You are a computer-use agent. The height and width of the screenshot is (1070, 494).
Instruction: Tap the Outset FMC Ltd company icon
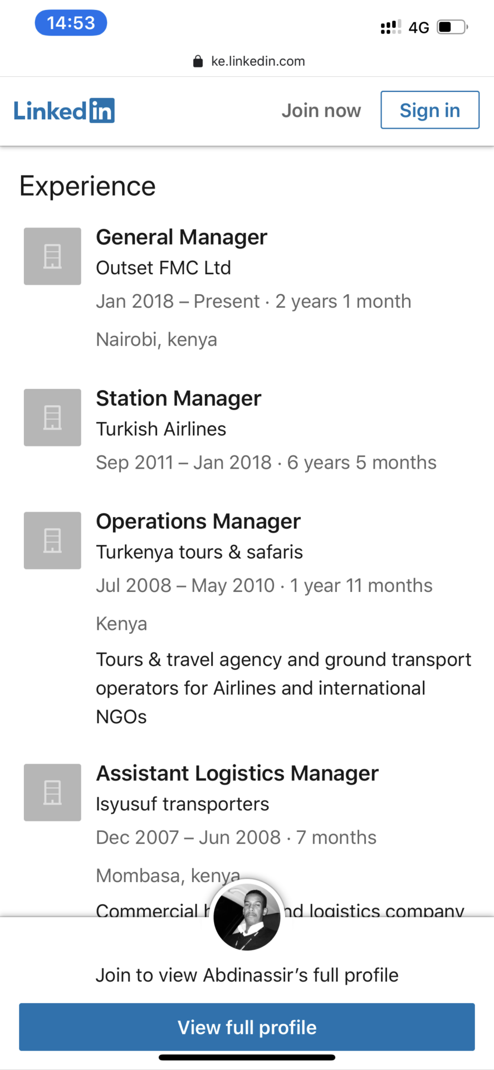tap(52, 256)
